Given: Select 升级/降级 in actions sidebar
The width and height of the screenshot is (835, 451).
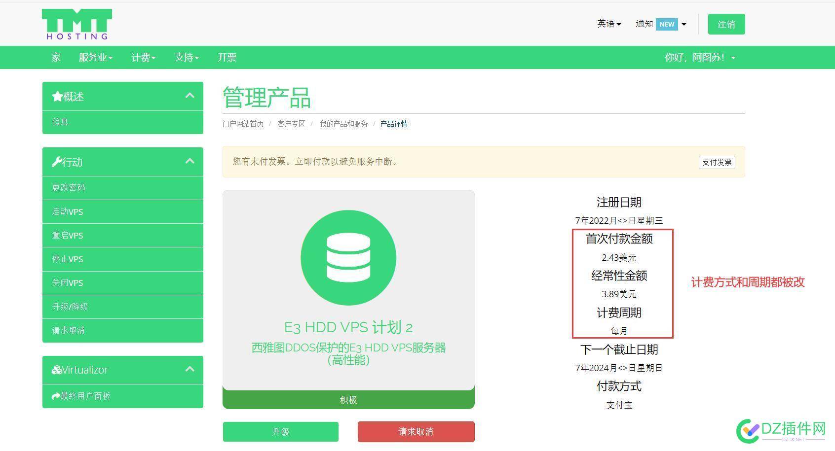Looking at the screenshot, I should (123, 306).
